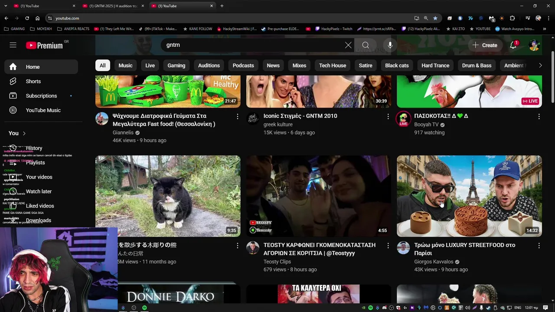Screen dimensions: 555x312
Task: Select the Gaming filter chip
Action: click(x=176, y=65)
